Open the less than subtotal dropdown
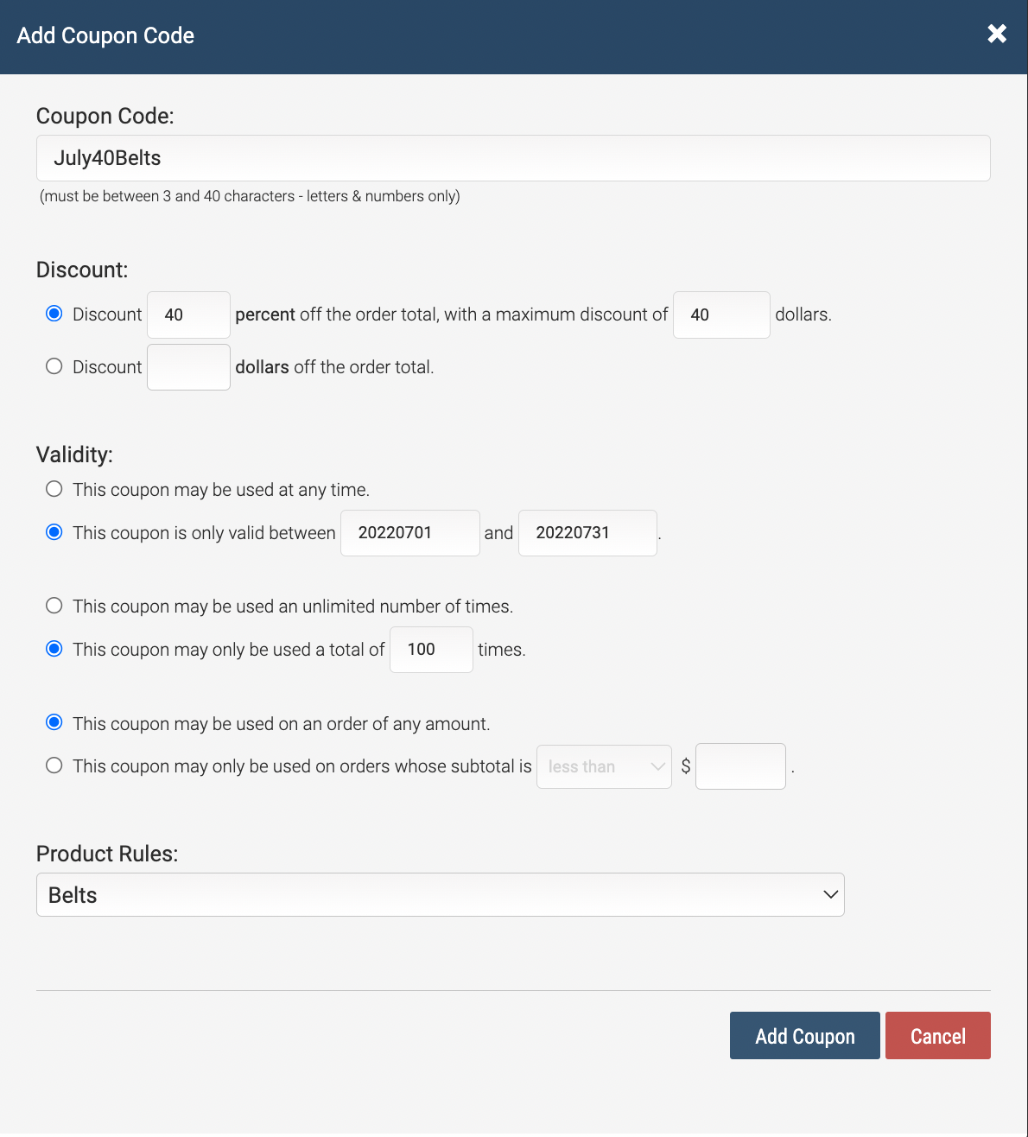This screenshot has height=1137, width=1028. pyautogui.click(x=604, y=766)
